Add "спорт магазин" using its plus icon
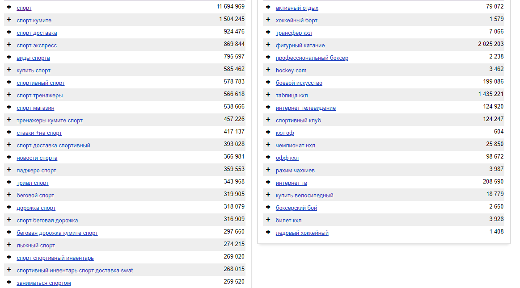This screenshot has height=288, width=520. coord(9,108)
